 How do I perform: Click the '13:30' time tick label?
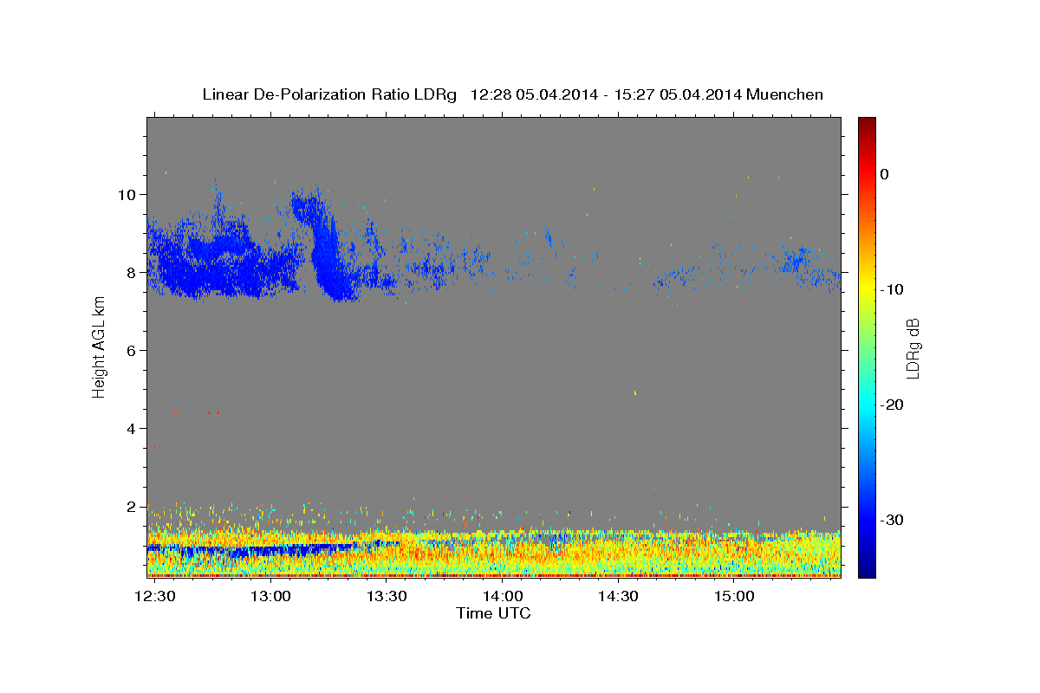tap(387, 597)
